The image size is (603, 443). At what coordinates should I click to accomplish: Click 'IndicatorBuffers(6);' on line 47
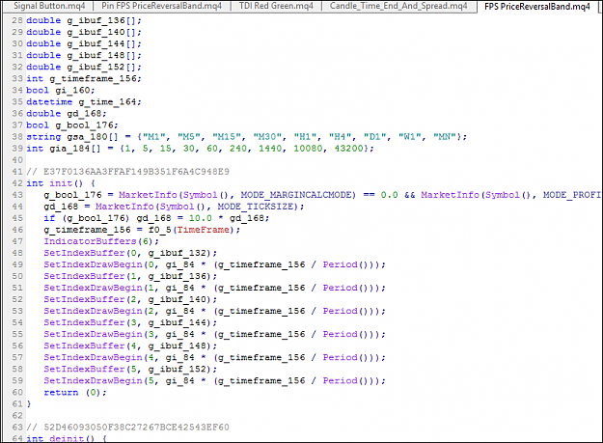pos(101,241)
